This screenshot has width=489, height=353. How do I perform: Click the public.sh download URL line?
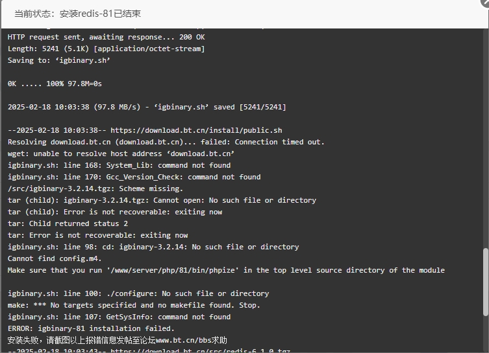pyautogui.click(x=145, y=130)
